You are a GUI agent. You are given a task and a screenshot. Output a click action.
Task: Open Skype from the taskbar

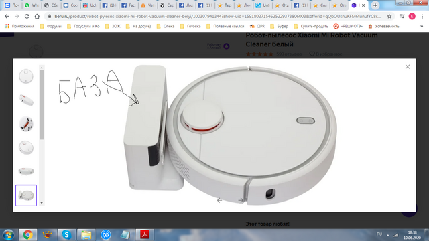tap(66, 235)
